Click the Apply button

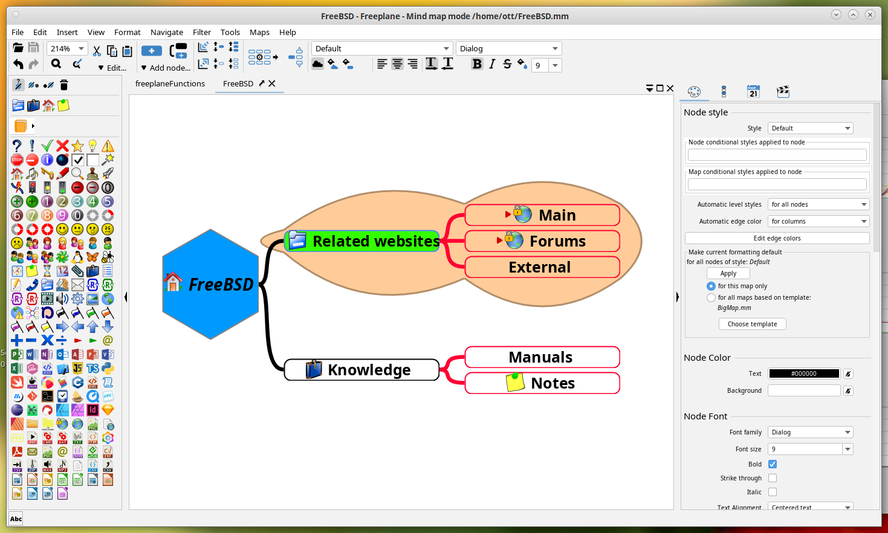(x=728, y=273)
